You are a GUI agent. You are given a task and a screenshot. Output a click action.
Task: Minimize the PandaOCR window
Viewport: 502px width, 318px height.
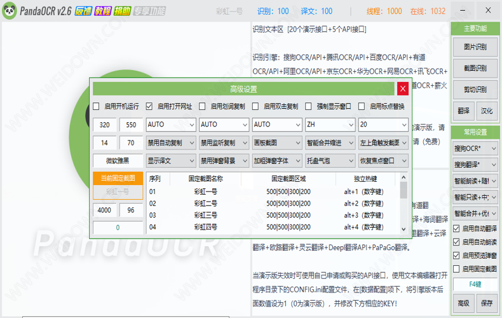click(x=463, y=11)
